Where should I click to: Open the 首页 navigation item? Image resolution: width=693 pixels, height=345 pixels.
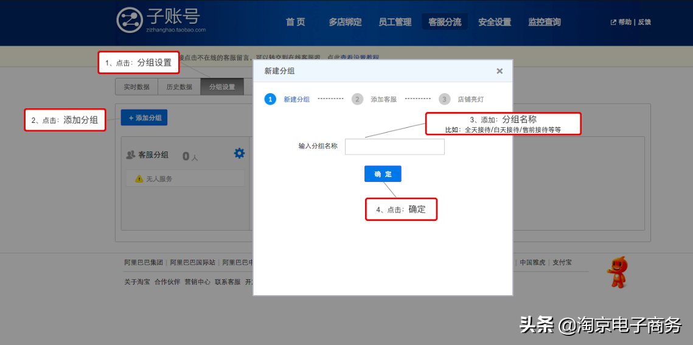tap(296, 22)
